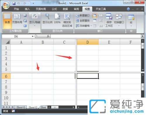Open the Review (审阅) ribbon tab

click(76, 9)
